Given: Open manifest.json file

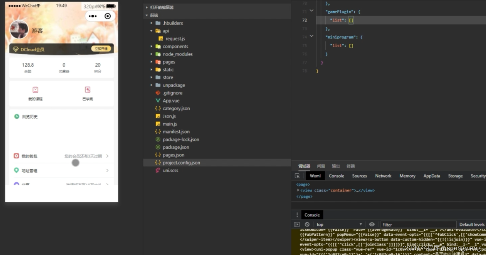Looking at the screenshot, I should pos(176,132).
